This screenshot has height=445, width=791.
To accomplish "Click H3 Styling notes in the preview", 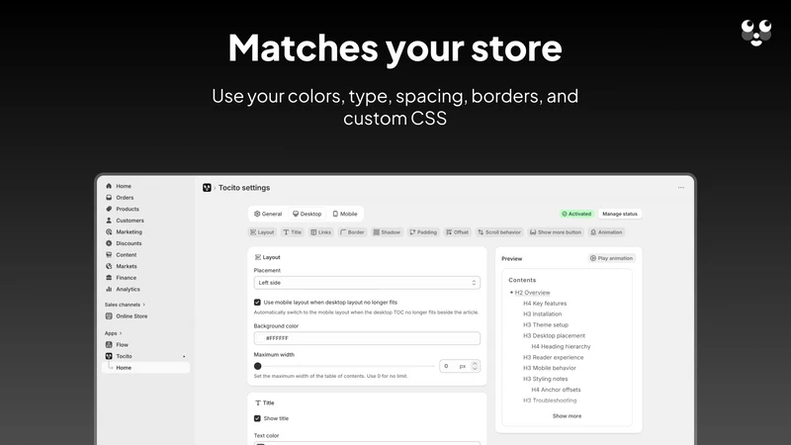I will click(x=546, y=379).
